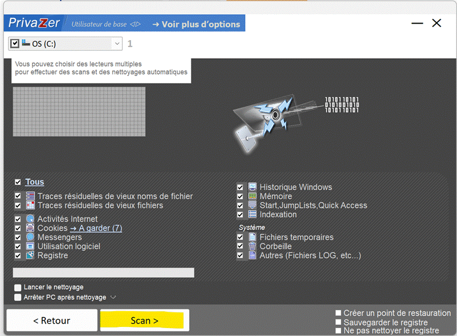Viewport: 457px width, 336px height.
Task: Click the Indexation list icon
Action: tap(253, 215)
